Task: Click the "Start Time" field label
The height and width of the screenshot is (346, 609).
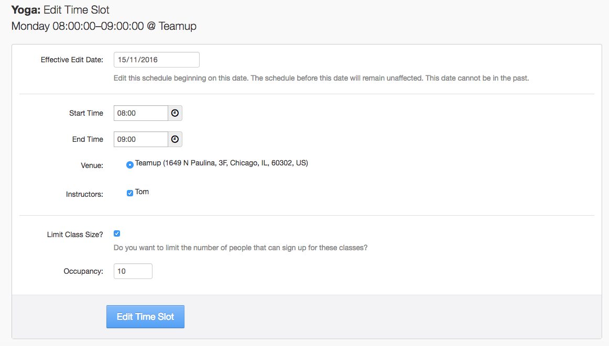Action: point(86,113)
